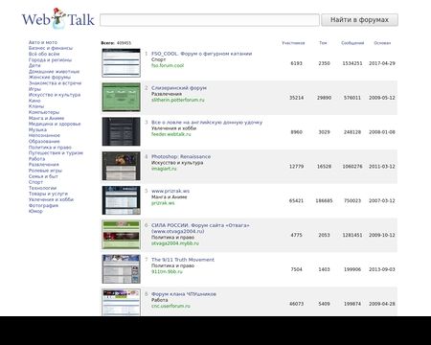Viewport: 431px width, 345px height.
Task: Visit the fso.forum.cool link
Action: coord(168,65)
